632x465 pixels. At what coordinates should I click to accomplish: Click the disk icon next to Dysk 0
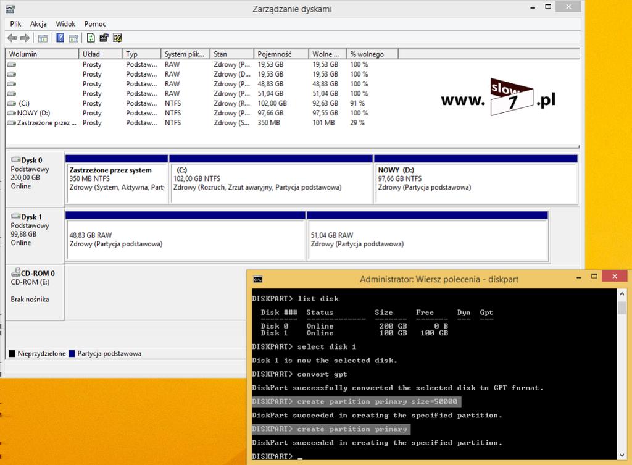click(15, 160)
